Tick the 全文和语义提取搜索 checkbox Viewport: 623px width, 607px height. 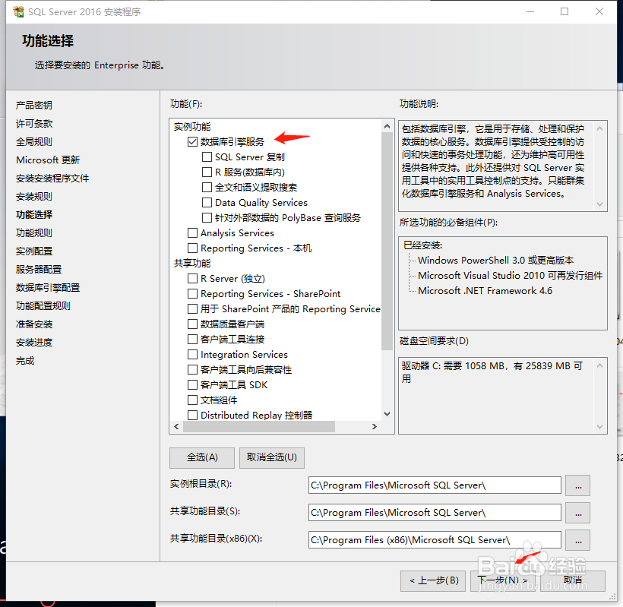207,187
